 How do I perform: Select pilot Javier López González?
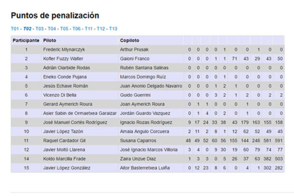click(x=67, y=168)
